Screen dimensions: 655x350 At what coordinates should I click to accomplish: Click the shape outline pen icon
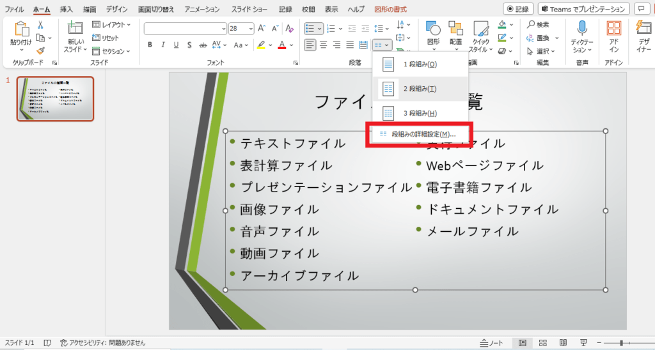[x=503, y=38]
